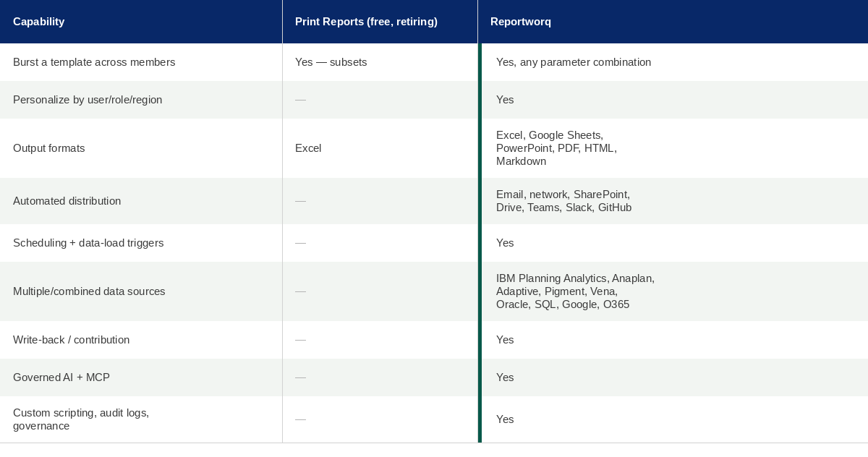Click the IBM Planning Analytics, Anaplan cell
868x457 pixels.
coord(575,291)
